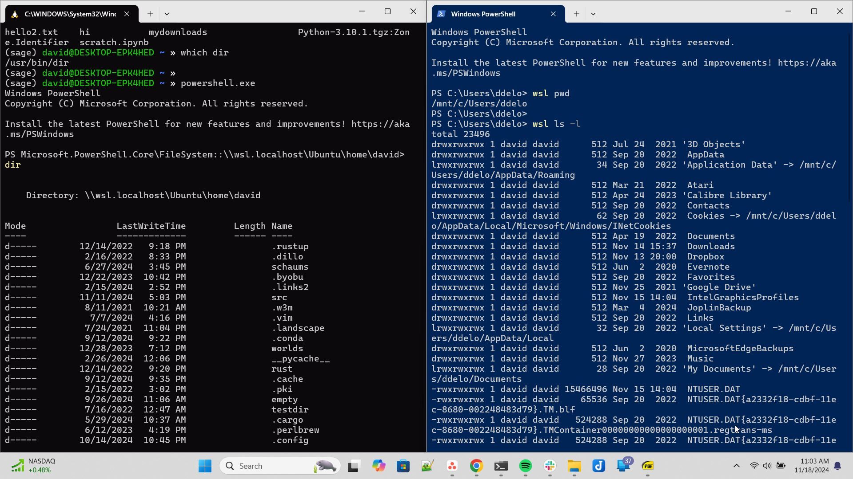Open Copilot from the taskbar
The height and width of the screenshot is (479, 853).
click(x=379, y=466)
